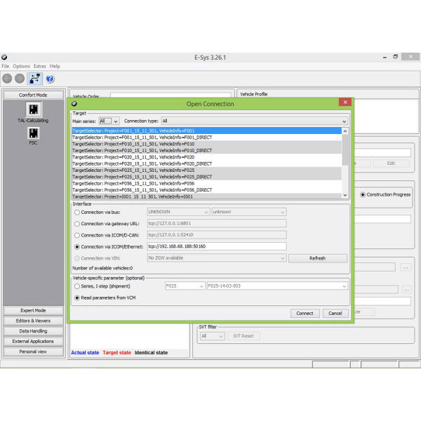Click the Connect button
Viewport: 421px width, 421px height.
305,313
